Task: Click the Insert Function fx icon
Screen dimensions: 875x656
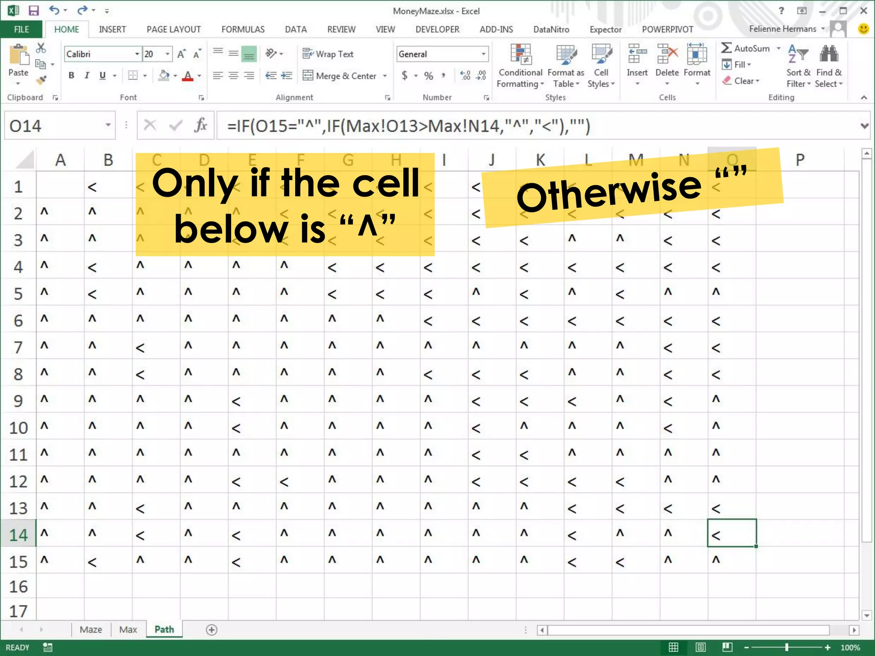Action: [x=200, y=125]
